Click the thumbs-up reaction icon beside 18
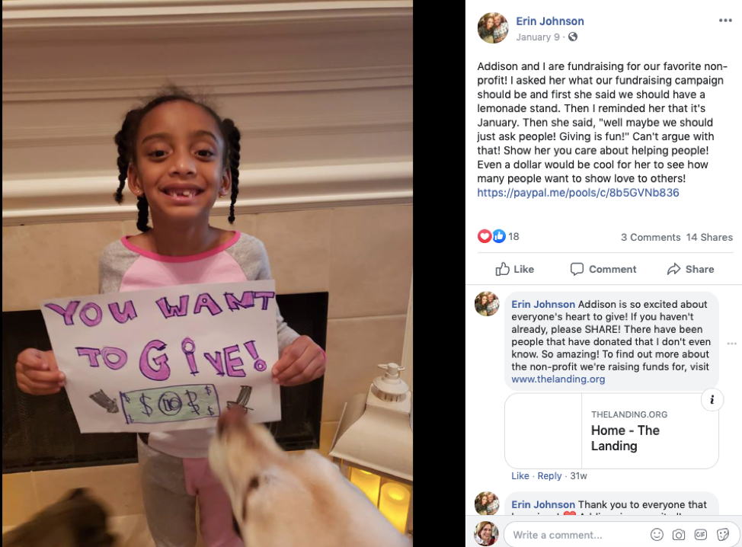The height and width of the screenshot is (547, 742). [x=499, y=236]
